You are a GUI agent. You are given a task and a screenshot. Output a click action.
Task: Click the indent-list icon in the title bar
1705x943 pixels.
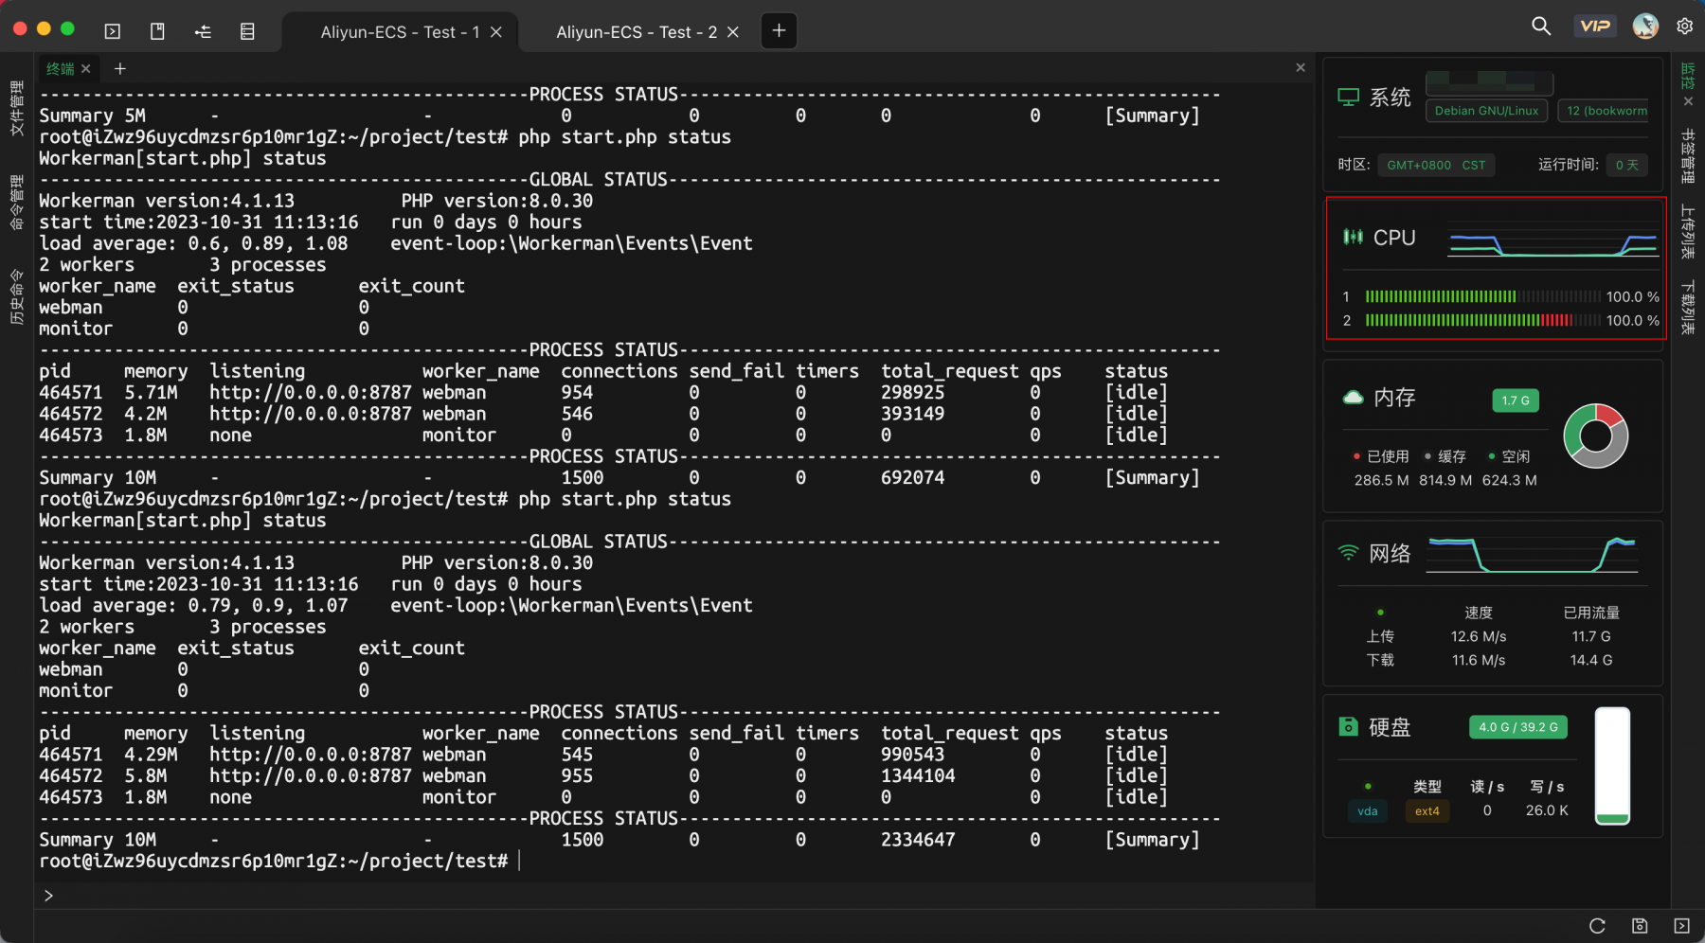203,31
